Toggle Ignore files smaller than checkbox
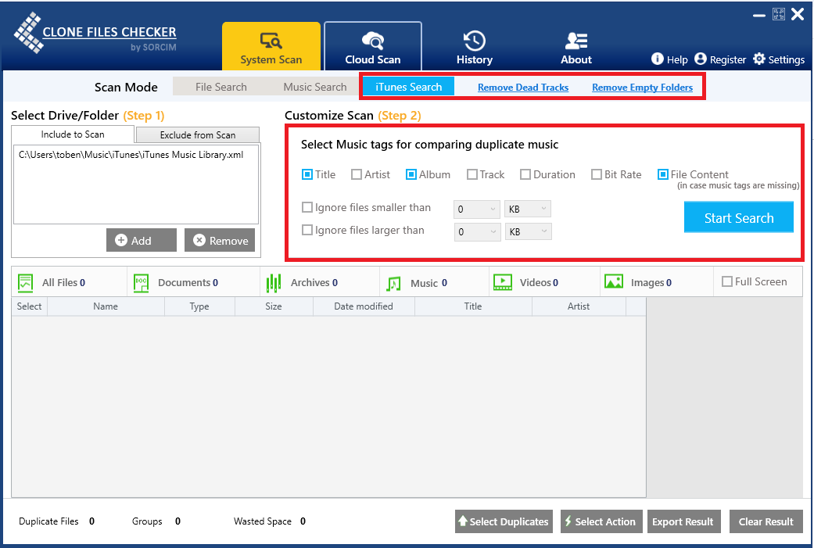Screen dimensions: 814x548 [x=307, y=208]
